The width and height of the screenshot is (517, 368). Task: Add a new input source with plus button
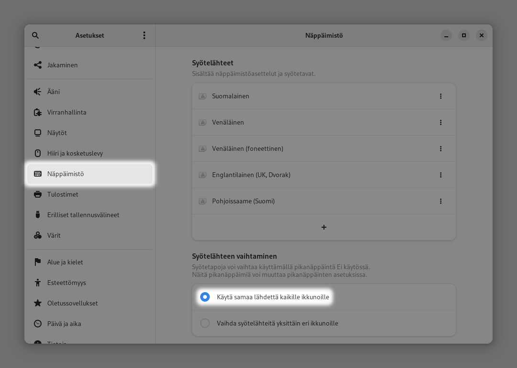pos(324,227)
